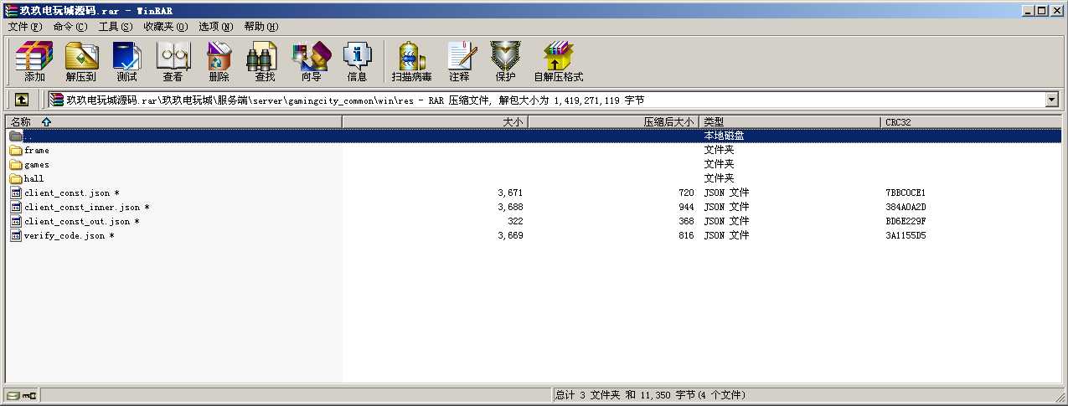Click size value 3,671
Image resolution: width=1068 pixels, height=406 pixels.
510,193
